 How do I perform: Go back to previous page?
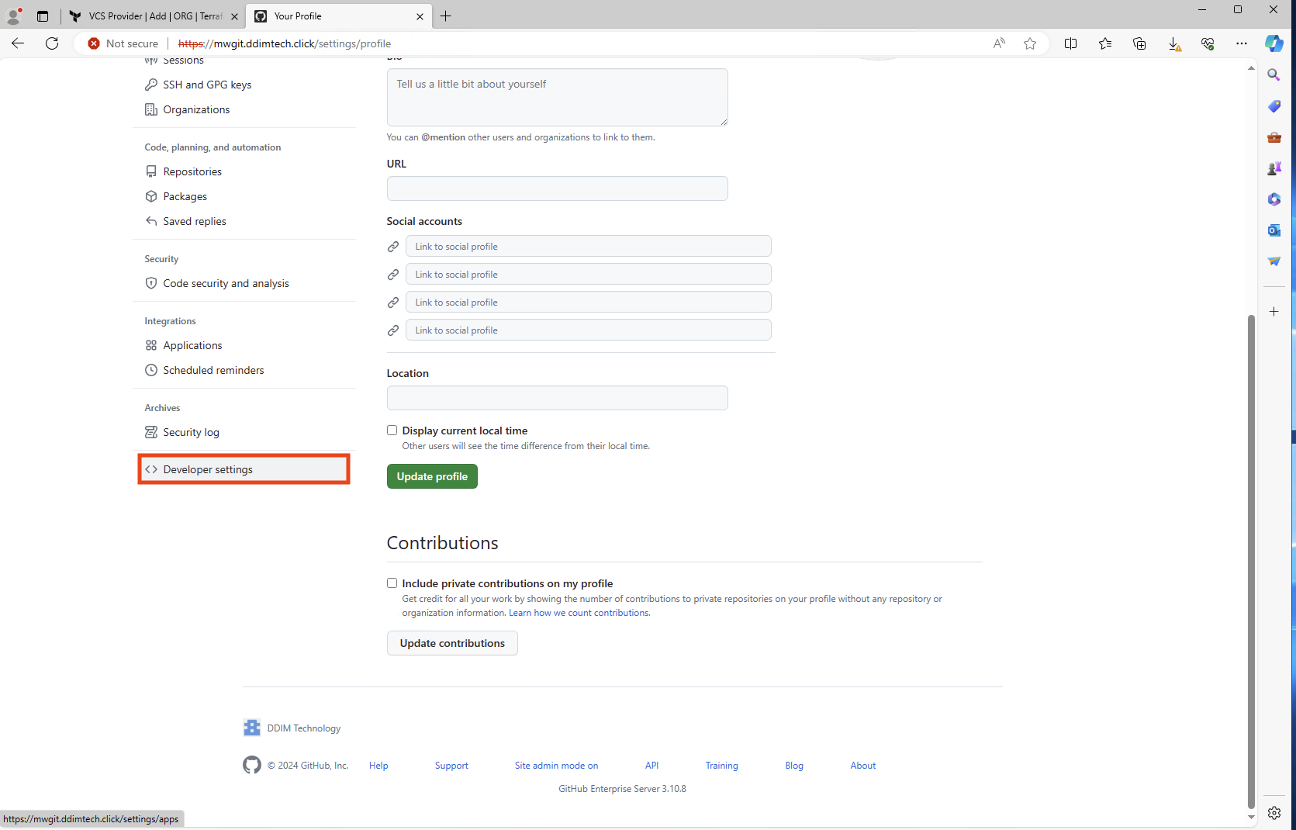coord(18,43)
